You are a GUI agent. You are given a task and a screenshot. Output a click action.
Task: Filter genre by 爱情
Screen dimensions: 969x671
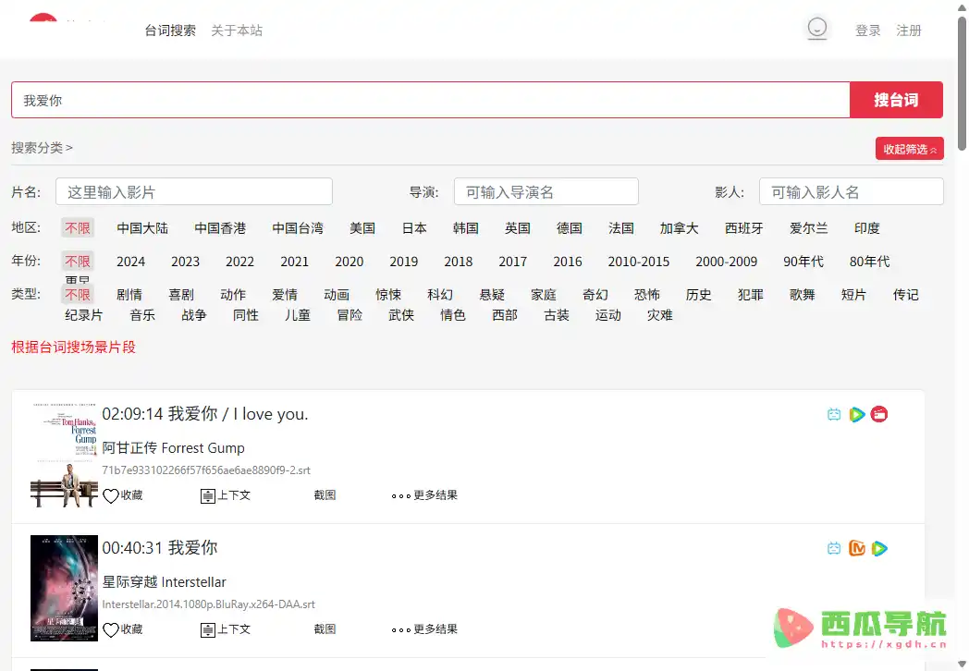(x=285, y=295)
